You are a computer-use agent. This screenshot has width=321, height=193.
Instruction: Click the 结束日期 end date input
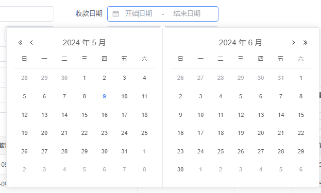point(187,14)
